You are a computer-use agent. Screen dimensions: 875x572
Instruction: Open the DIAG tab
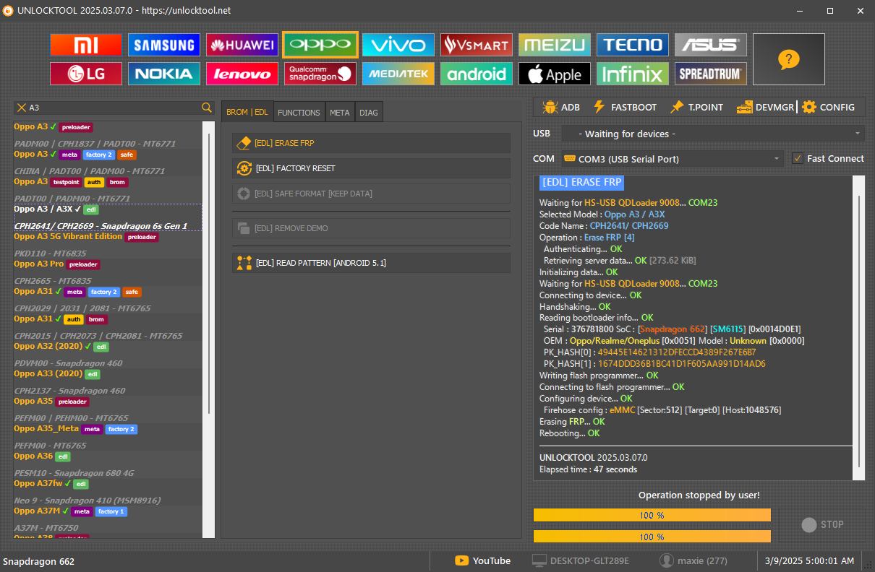(368, 113)
